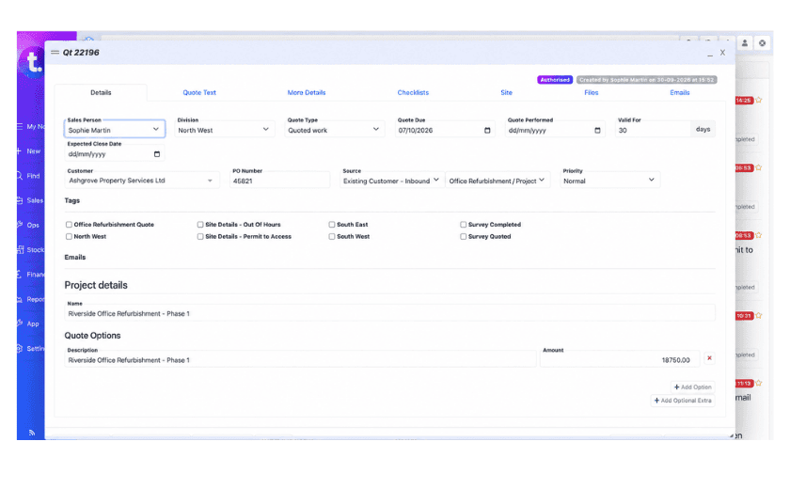790x489 pixels.
Task: Enable Site Details - Permit to Access tag
Action: click(200, 237)
